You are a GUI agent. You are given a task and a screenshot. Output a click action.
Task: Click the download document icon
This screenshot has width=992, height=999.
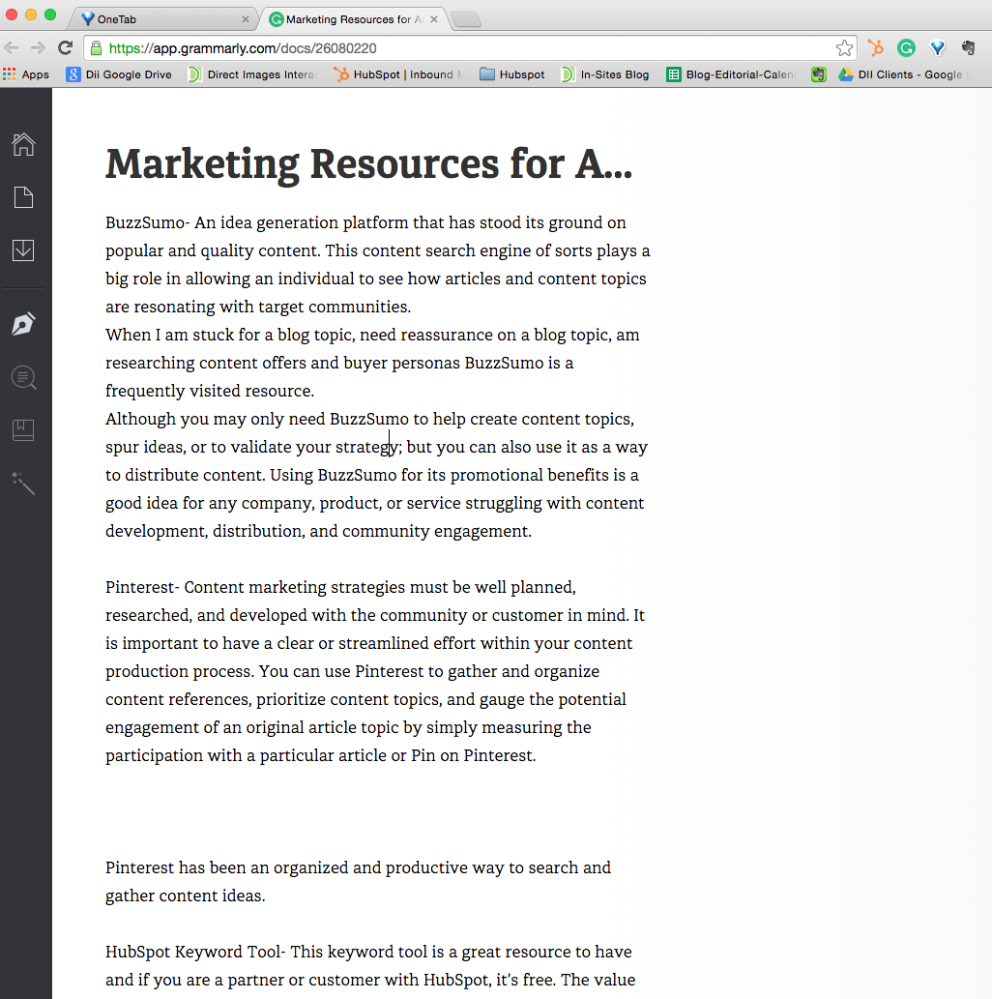23,250
